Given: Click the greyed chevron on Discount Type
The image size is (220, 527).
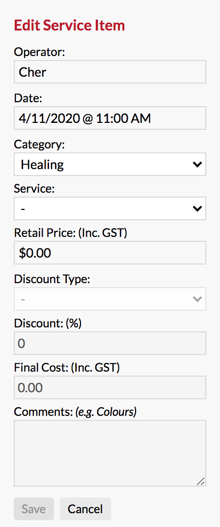Looking at the screenshot, I should pyautogui.click(x=197, y=299).
